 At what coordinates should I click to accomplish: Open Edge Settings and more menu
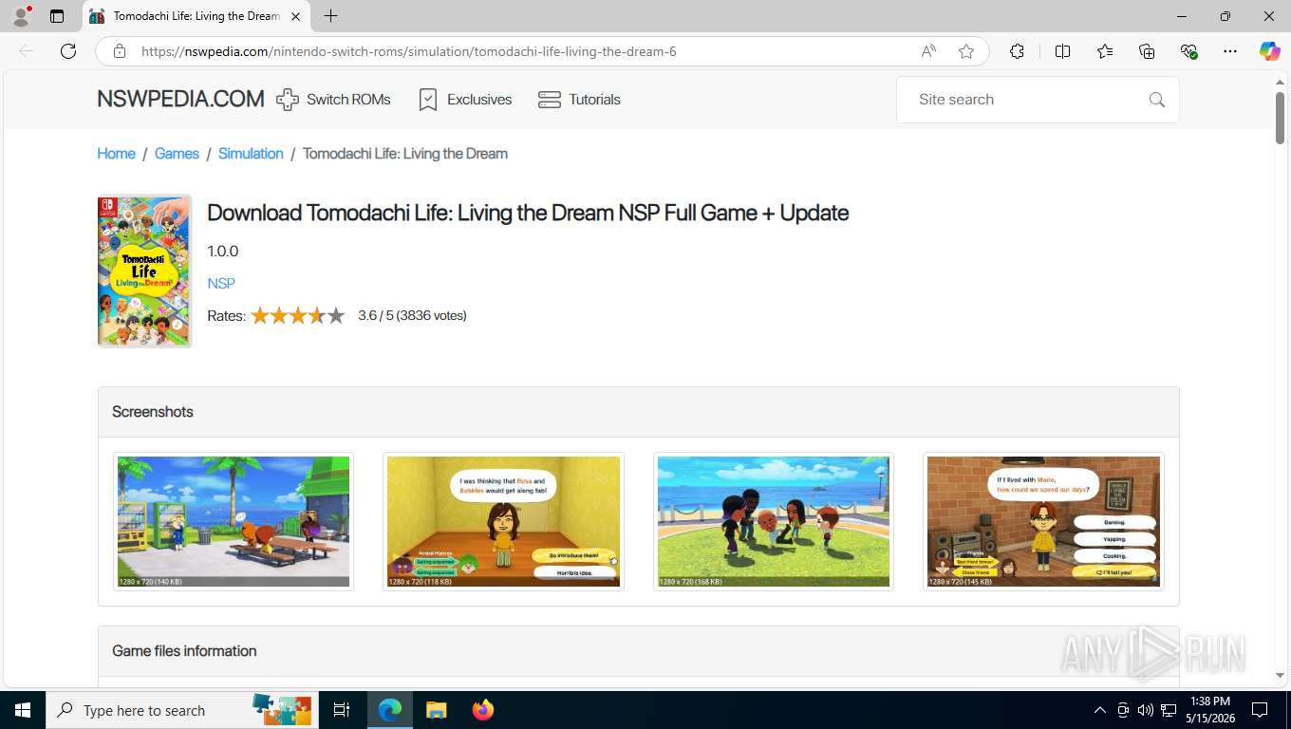tap(1230, 51)
